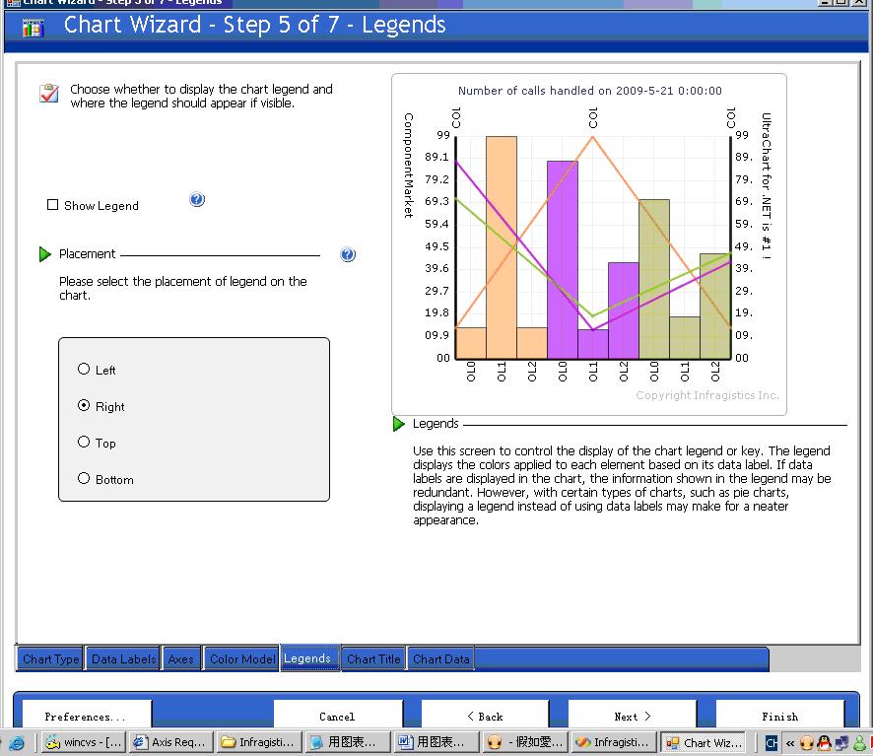Open help icon next to Show Legend

(197, 199)
